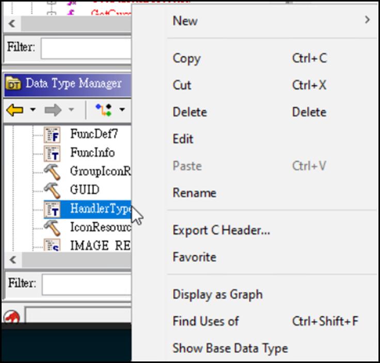Click the gray forward navigation arrow
Screen dimensions: 380x363
point(53,110)
